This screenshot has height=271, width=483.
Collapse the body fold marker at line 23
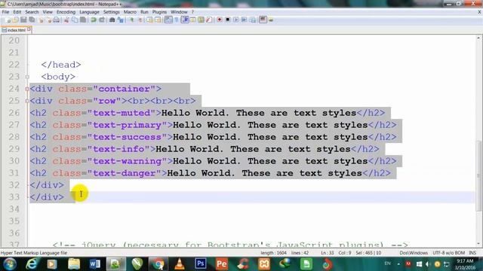click(x=27, y=77)
